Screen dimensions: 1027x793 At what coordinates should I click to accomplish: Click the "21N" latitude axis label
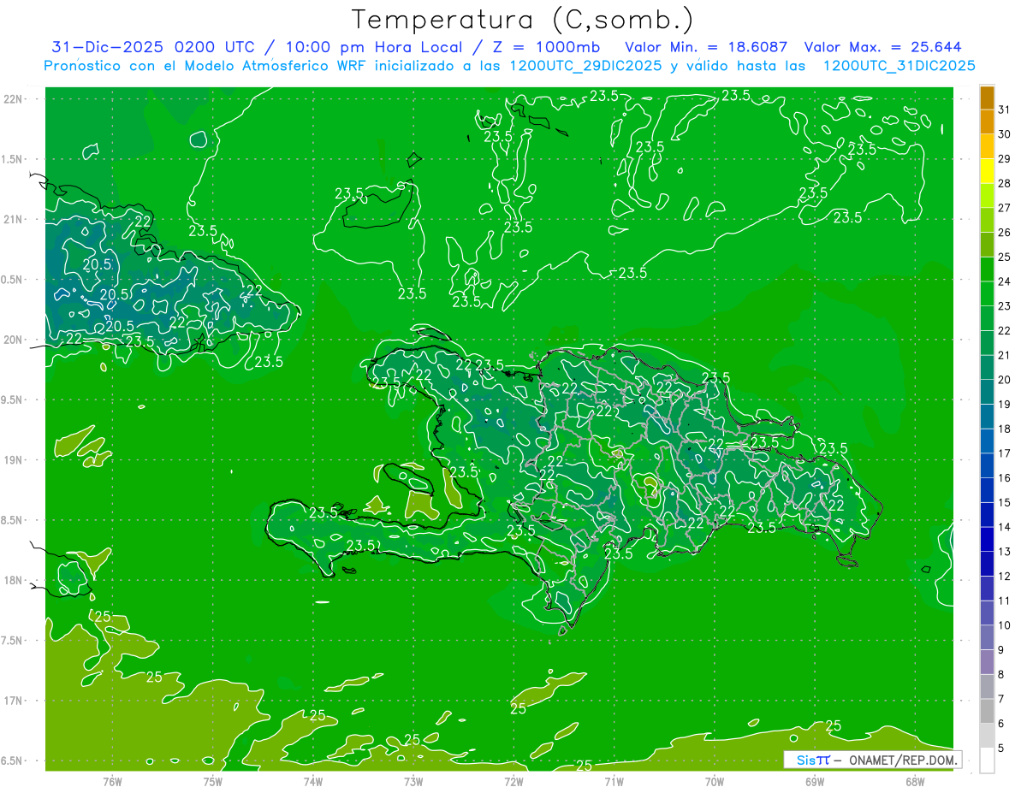(13, 220)
